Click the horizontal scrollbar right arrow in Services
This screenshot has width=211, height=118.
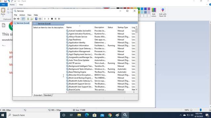click(x=134, y=92)
